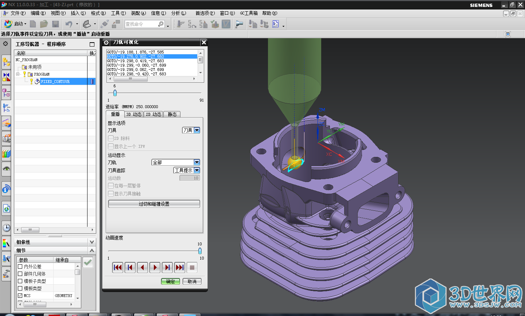This screenshot has width=525, height=316.
Task: Click the Shop documentation page icon
Action: 275,24
